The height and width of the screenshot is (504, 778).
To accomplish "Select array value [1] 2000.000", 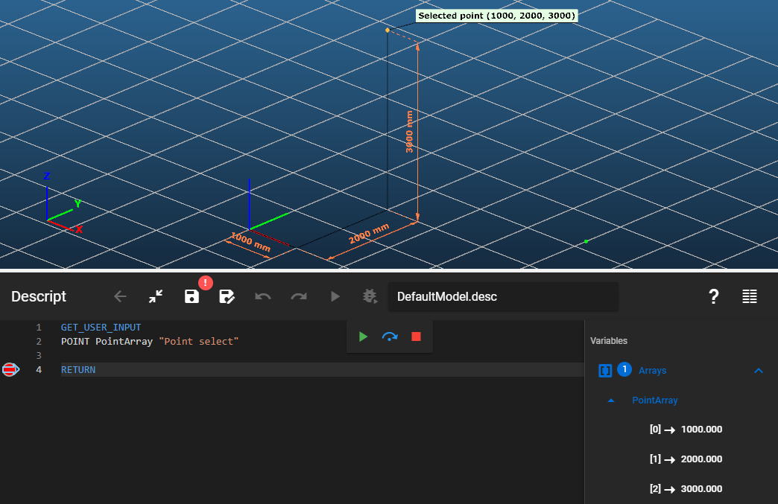I will (686, 459).
